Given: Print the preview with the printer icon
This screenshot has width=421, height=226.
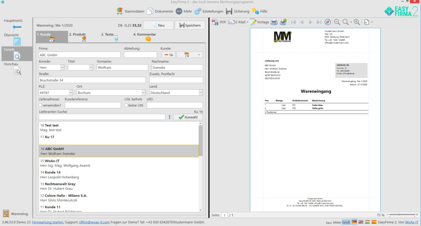Looking at the screenshot, I should [274, 22].
